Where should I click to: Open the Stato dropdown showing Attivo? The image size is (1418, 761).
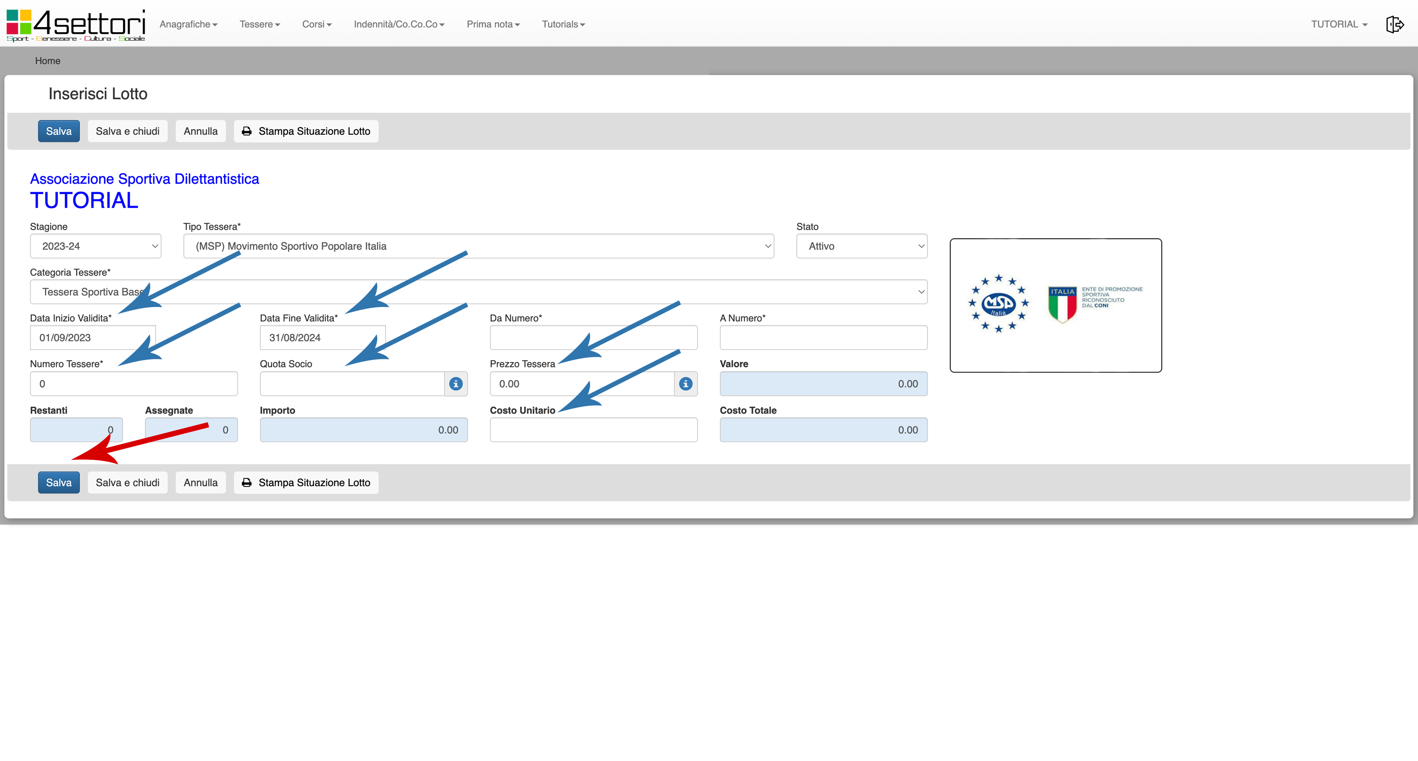tap(861, 246)
